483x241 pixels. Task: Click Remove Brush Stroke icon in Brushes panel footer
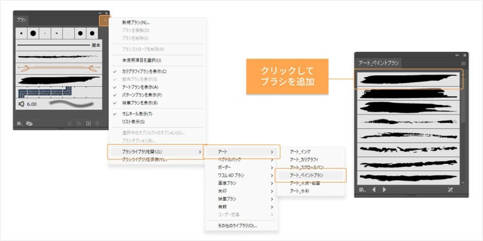pos(70,123)
